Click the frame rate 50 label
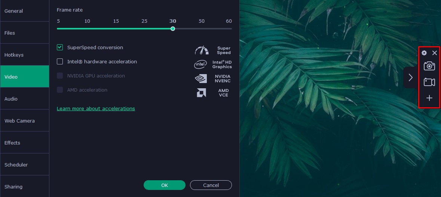The width and height of the screenshot is (441, 197). click(x=202, y=21)
